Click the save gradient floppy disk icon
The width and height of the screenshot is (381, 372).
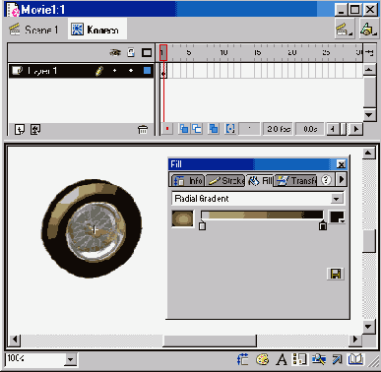point(336,274)
